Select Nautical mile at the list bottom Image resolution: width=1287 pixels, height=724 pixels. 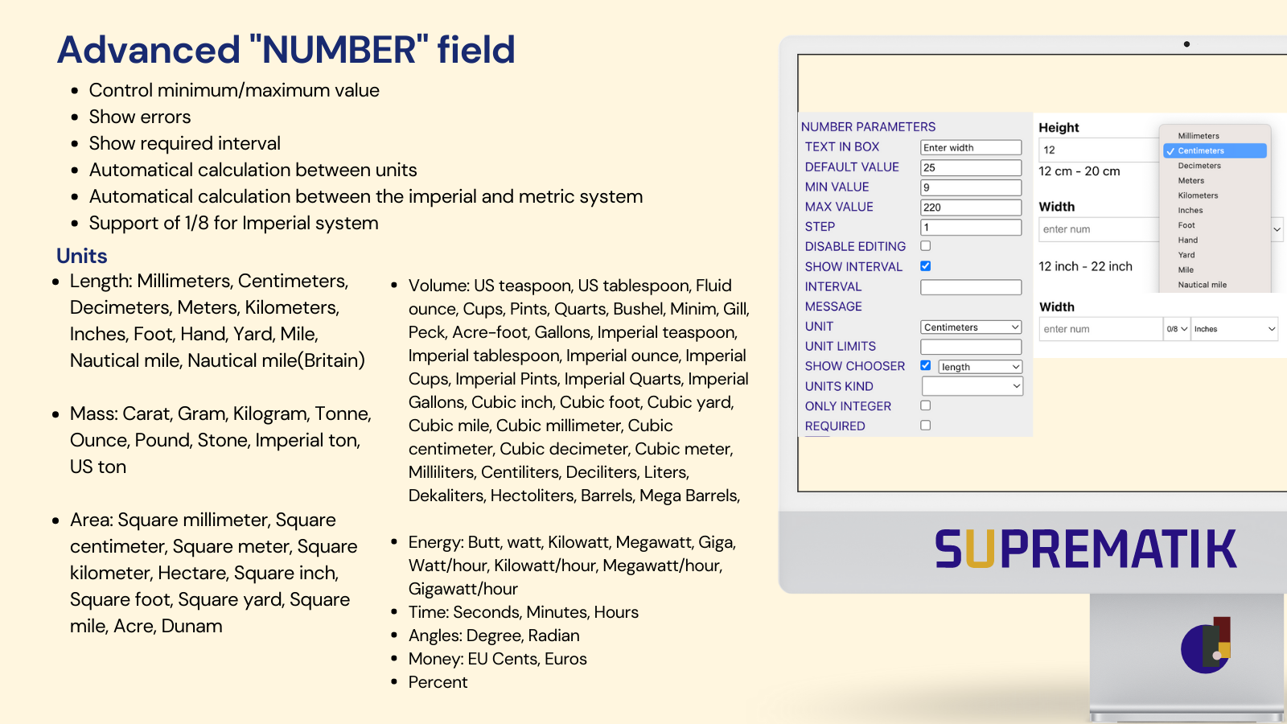(x=1201, y=284)
